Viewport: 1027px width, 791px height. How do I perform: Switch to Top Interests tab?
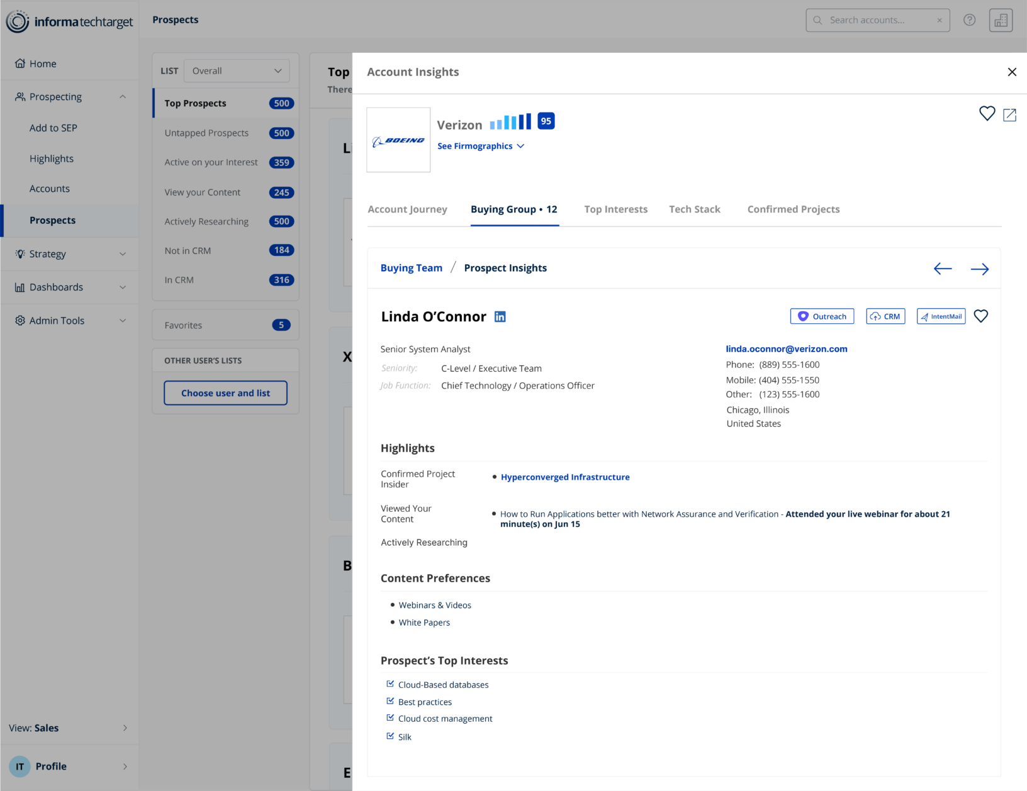(615, 209)
